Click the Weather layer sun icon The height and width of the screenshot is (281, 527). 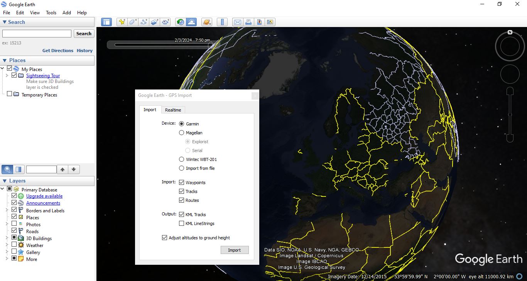[21, 245]
